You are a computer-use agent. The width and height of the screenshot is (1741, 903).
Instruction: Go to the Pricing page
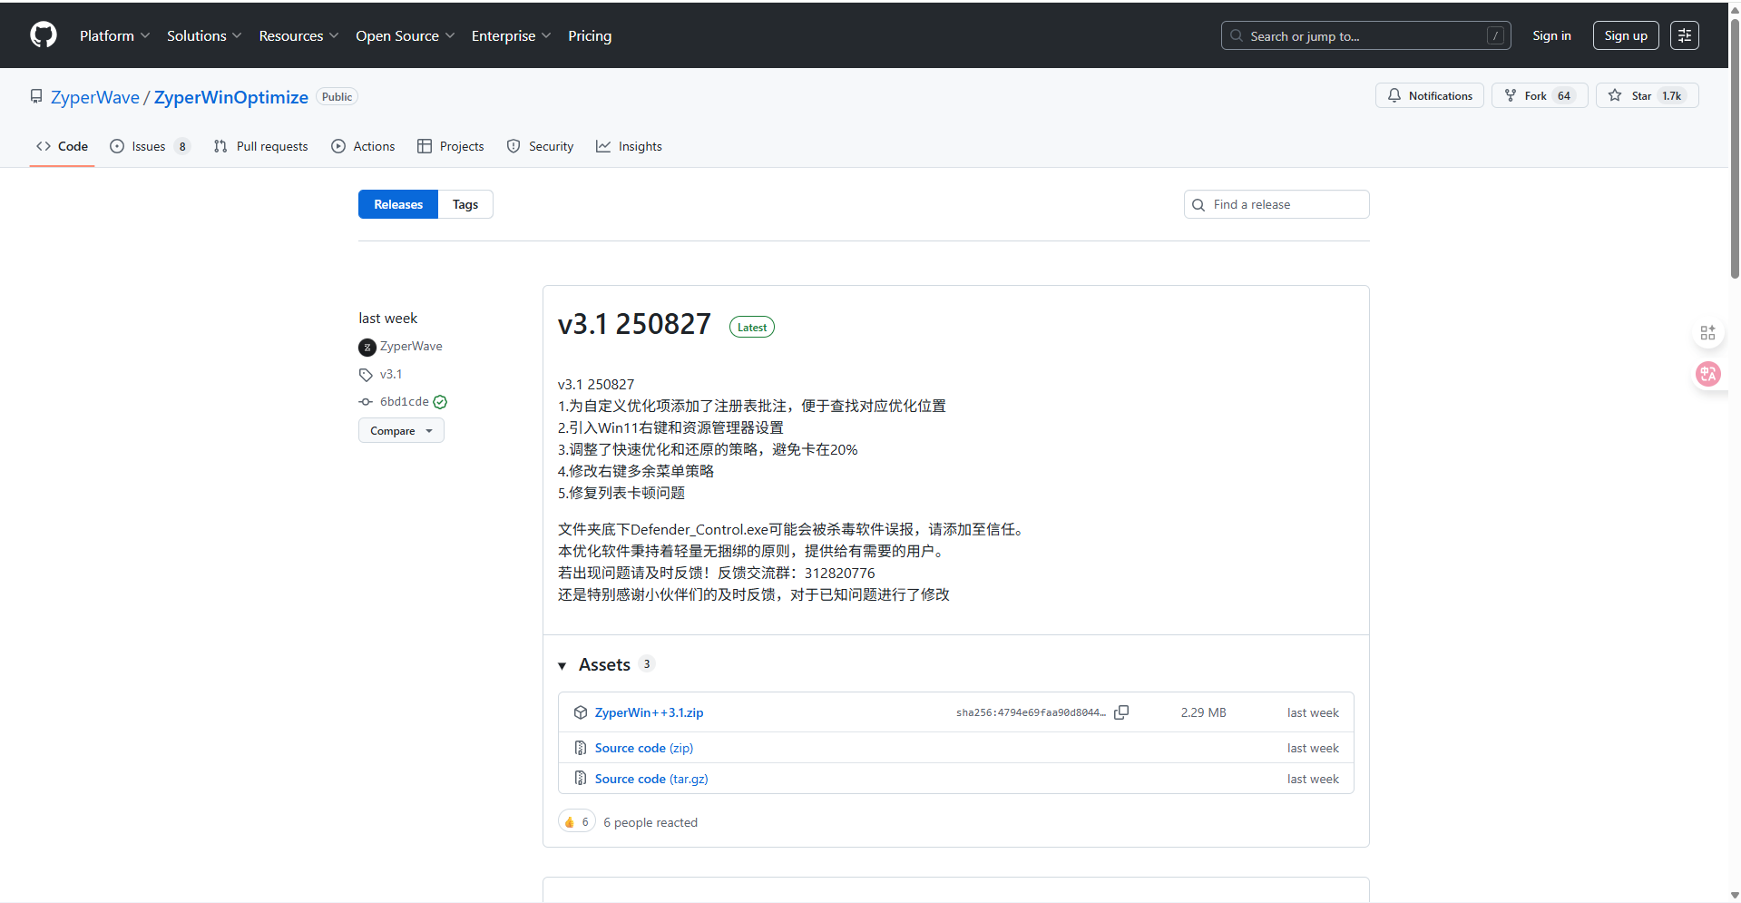click(x=590, y=35)
